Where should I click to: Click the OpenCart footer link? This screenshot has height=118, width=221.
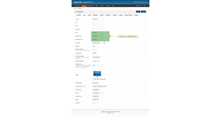coord(103,112)
